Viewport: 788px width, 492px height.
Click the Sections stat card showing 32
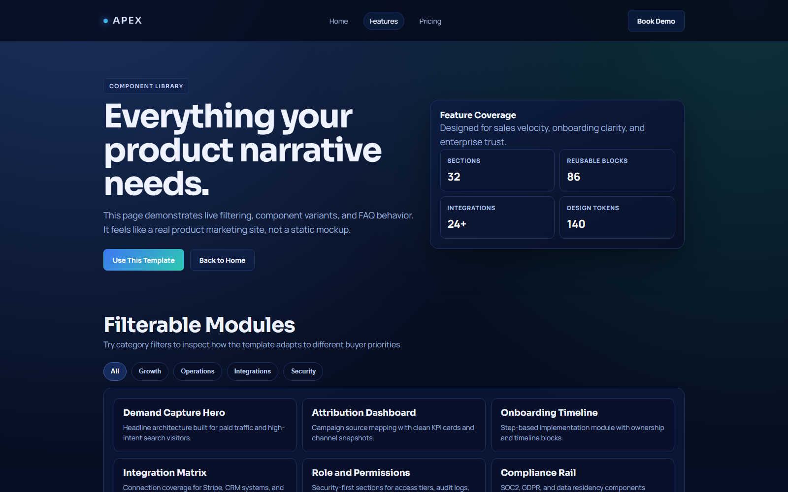497,170
